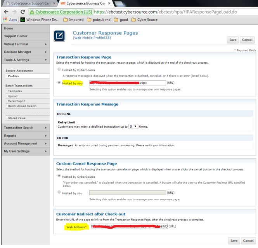Select Hosted by CyberSource for Transaction Response Page

tap(59, 69)
